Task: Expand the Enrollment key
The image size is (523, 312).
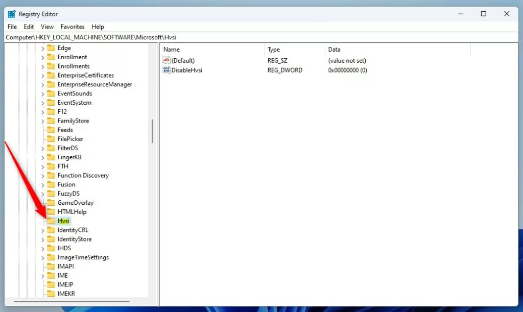Action: coord(42,57)
